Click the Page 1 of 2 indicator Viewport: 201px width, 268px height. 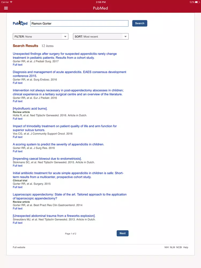(70, 234)
